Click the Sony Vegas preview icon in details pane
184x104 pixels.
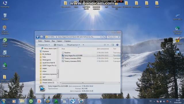(42, 88)
